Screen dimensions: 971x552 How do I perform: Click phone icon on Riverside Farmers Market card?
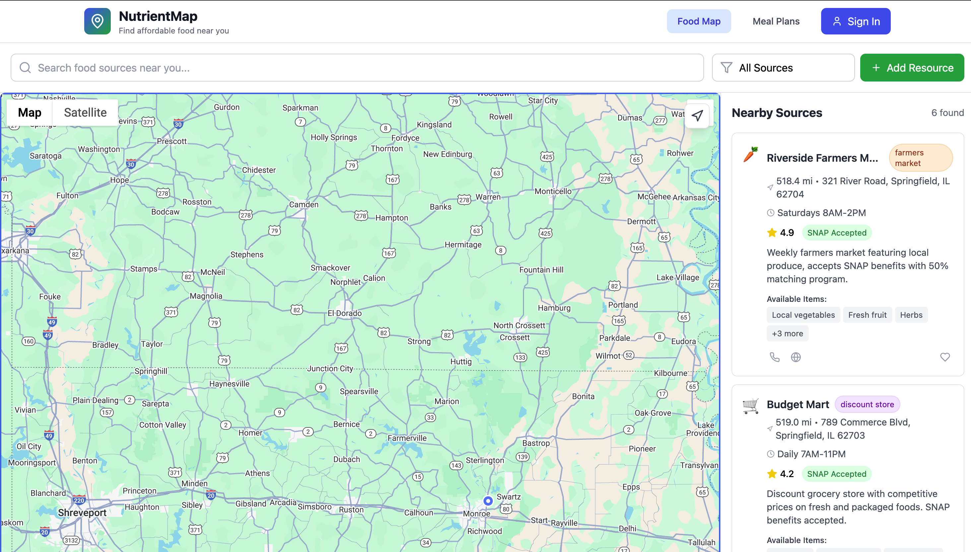(x=774, y=357)
